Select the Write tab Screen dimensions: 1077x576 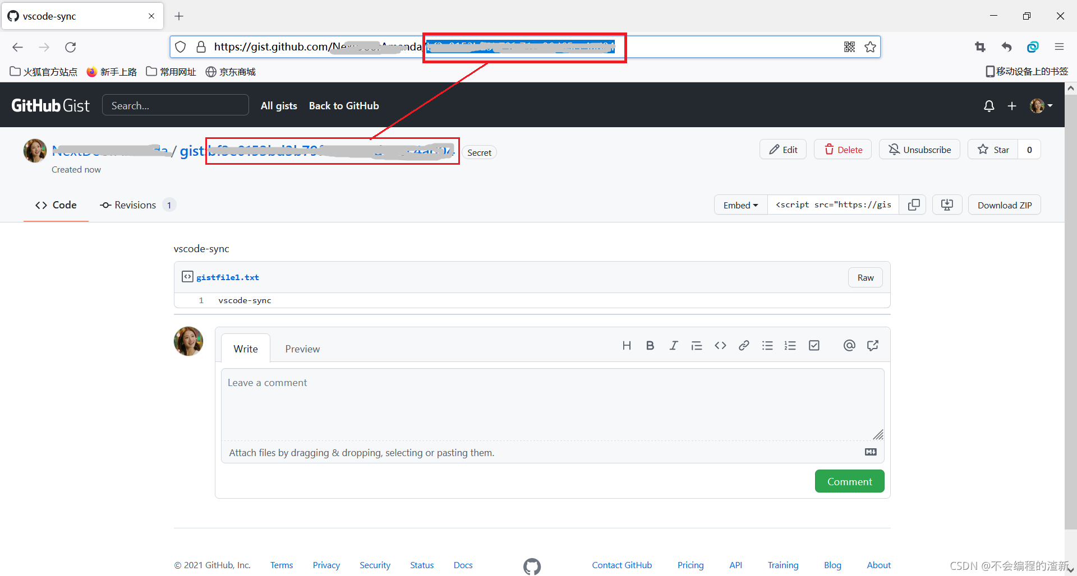pos(246,349)
